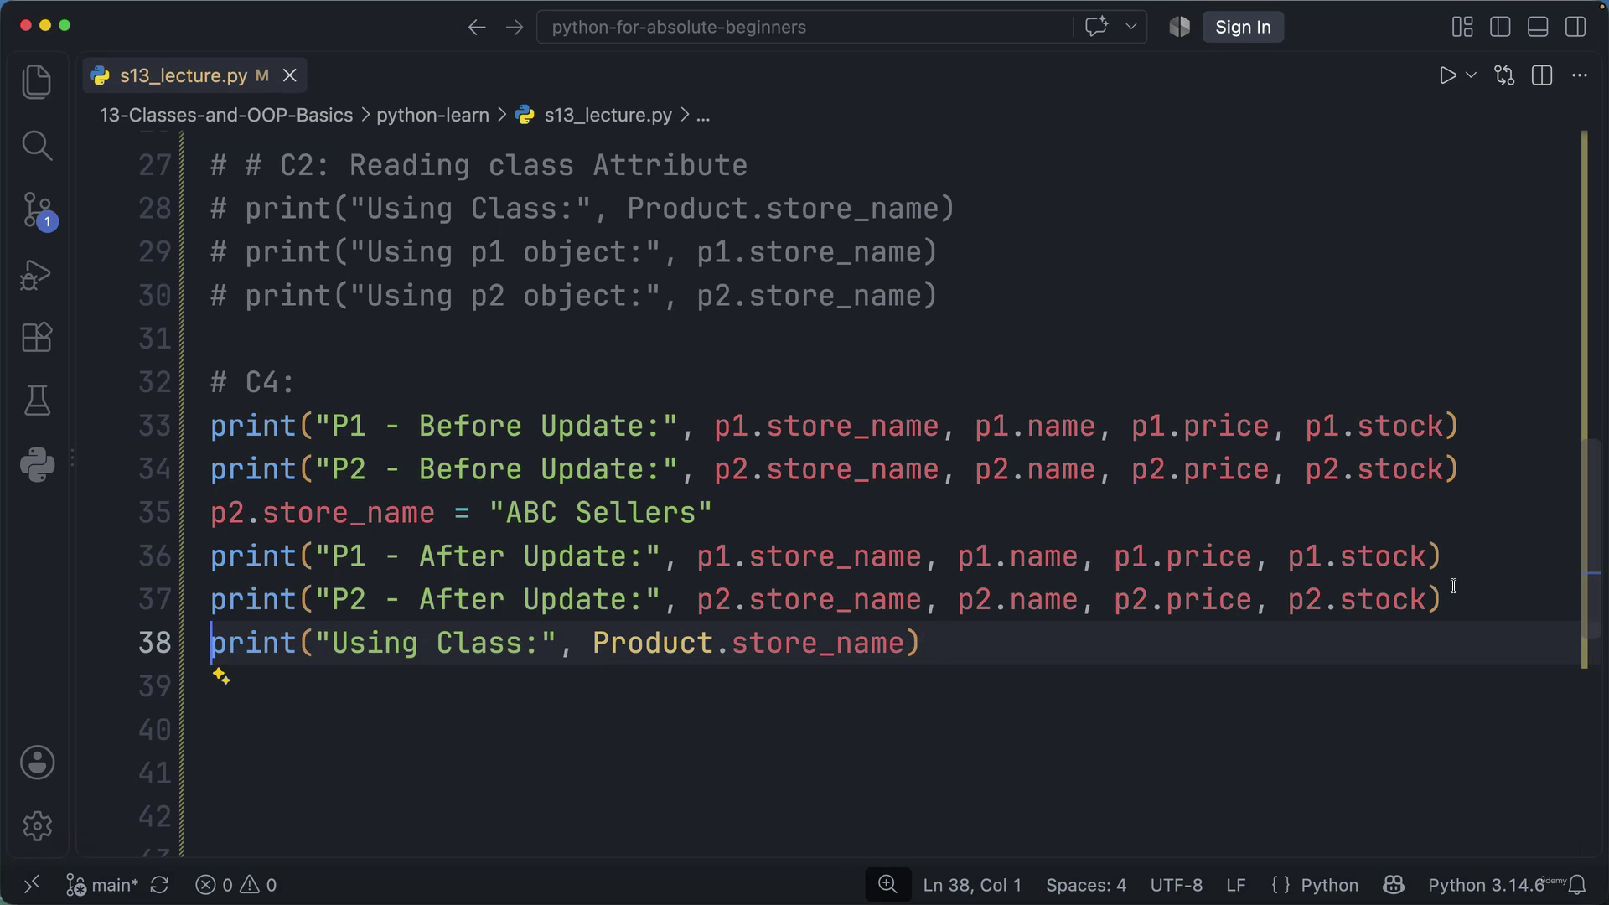Synchronize changes in status bar

[159, 885]
